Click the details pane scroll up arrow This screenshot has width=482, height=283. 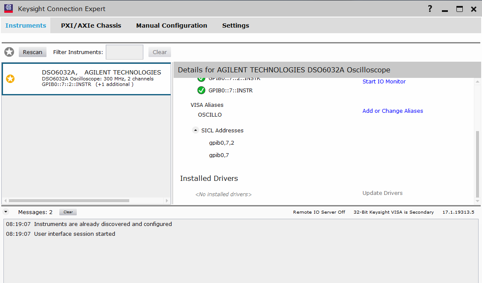[477, 82]
